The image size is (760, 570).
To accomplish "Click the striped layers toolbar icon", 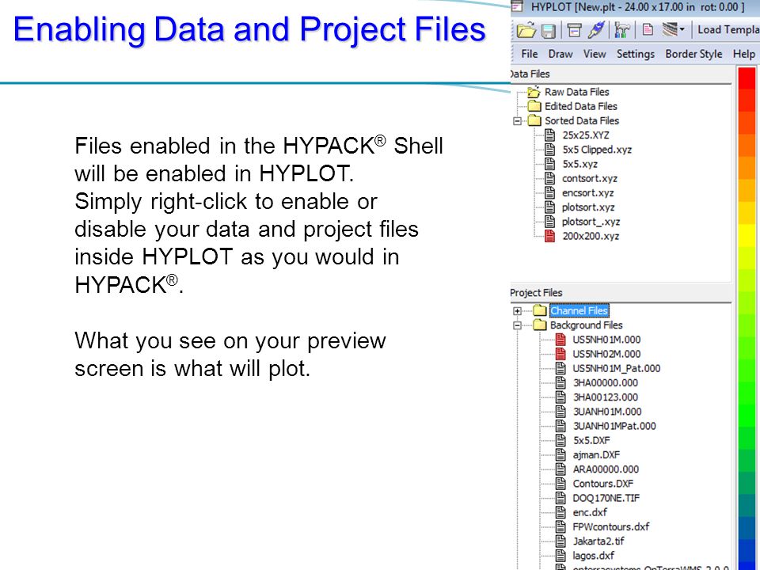I will pos(670,29).
